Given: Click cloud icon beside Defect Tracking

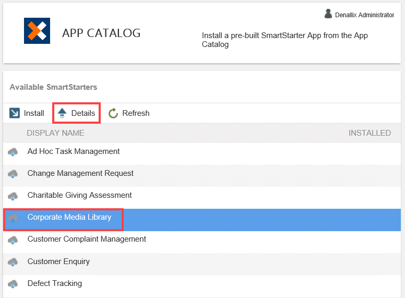Looking at the screenshot, I should click(13, 284).
